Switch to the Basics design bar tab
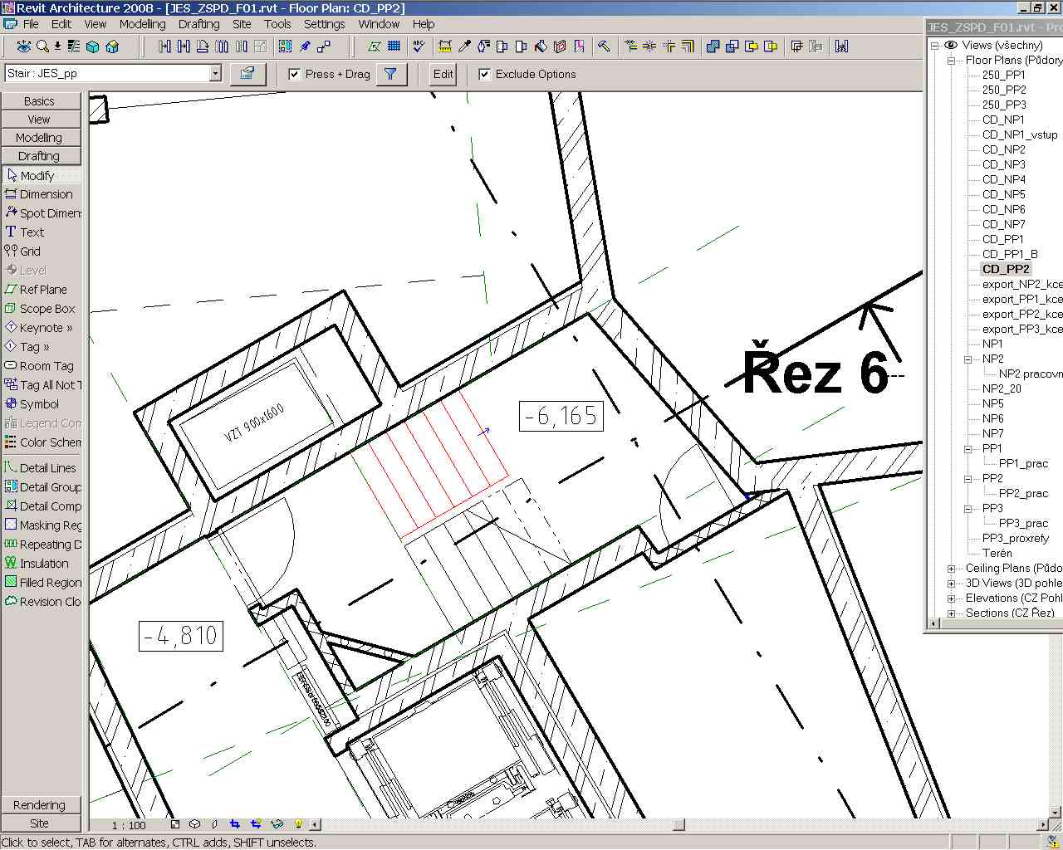This screenshot has height=850, width=1063. 41,101
